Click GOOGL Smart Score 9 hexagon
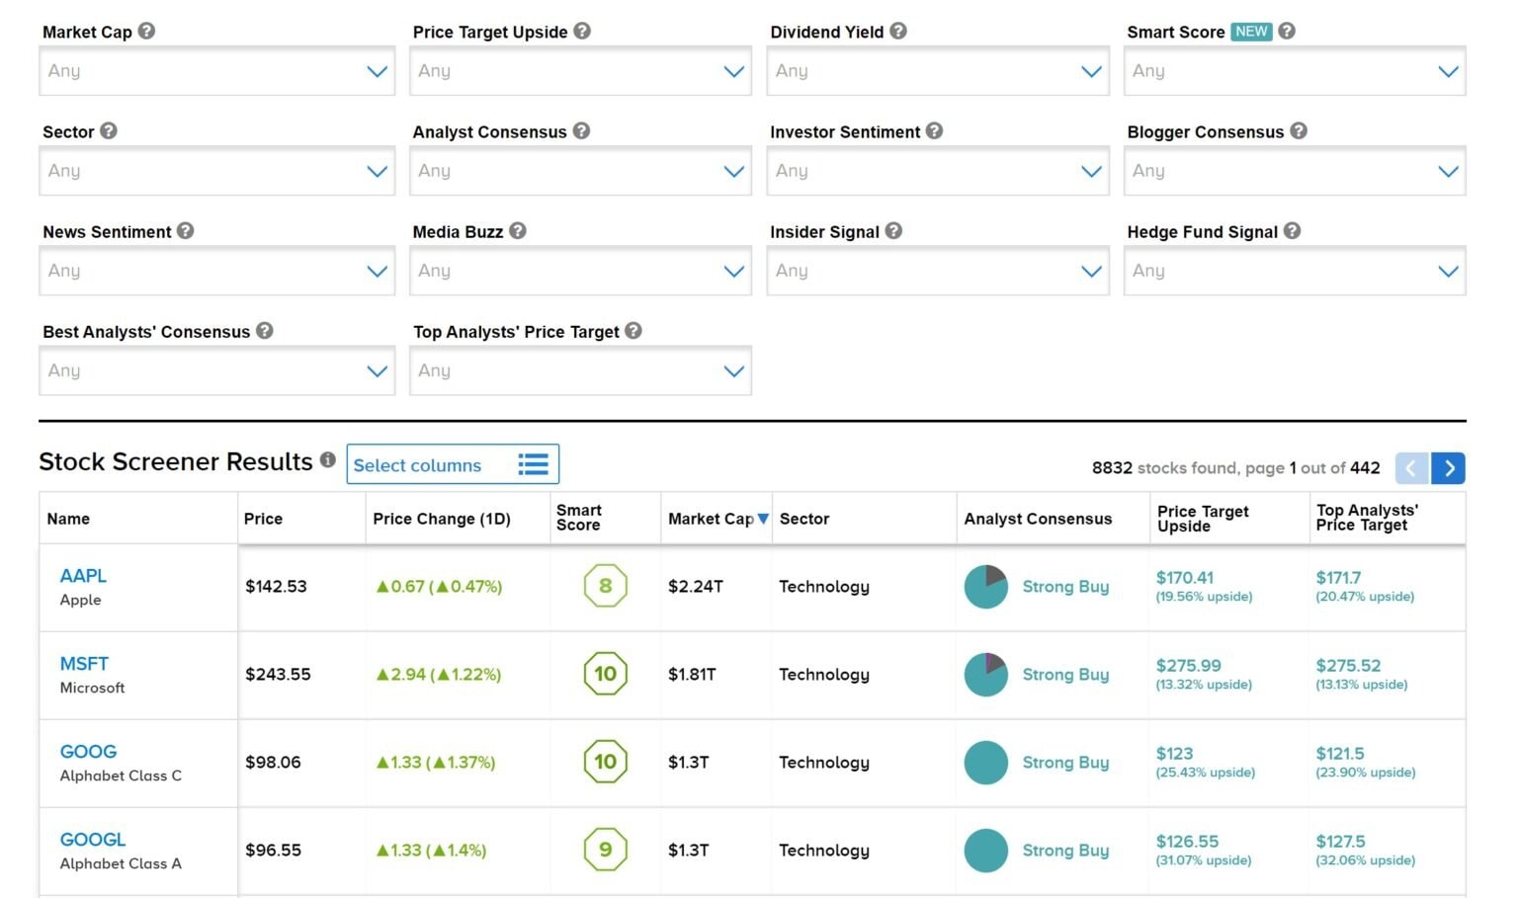This screenshot has width=1518, height=898. coord(605,850)
